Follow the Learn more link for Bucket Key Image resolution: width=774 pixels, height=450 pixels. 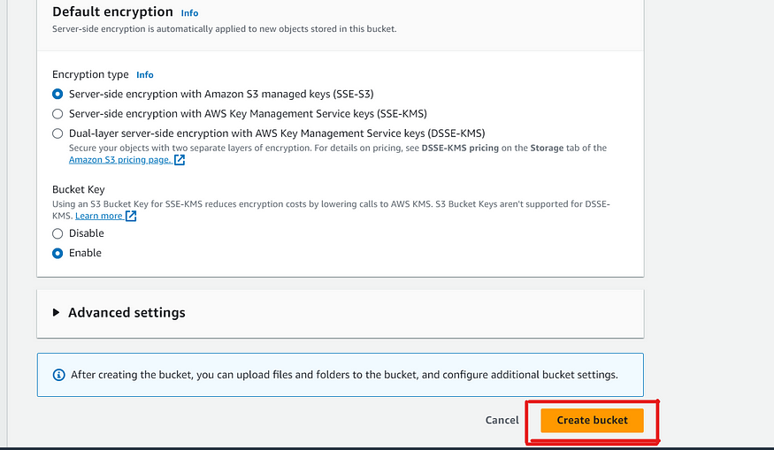99,216
